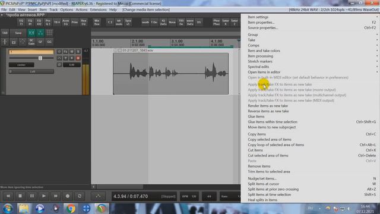Click the Nova toolbar button
This screenshot has width=380, height=214.
(x=172, y=23)
